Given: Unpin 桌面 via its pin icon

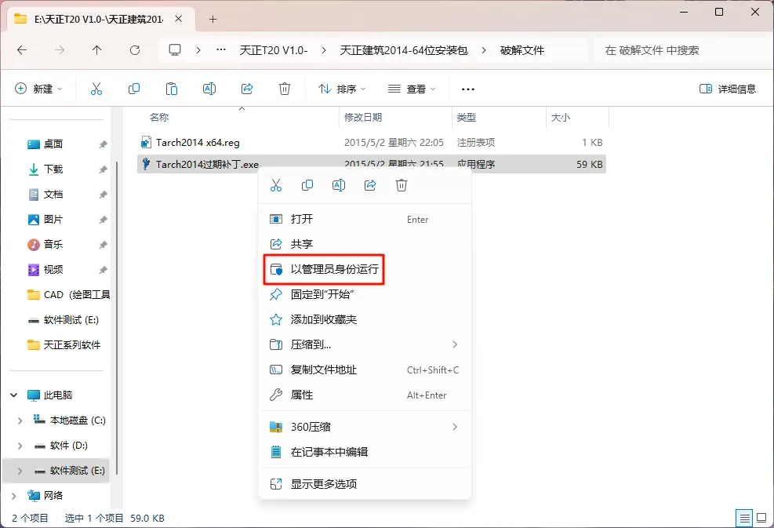Looking at the screenshot, I should 103,144.
